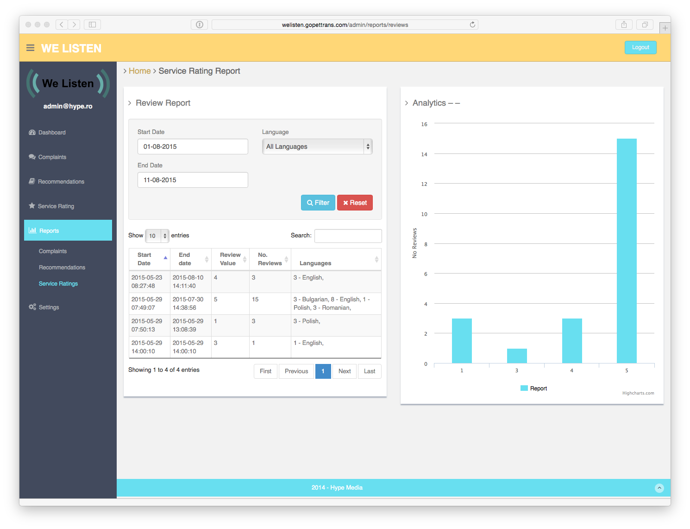Reload the page with browser refresh icon
The height and width of the screenshot is (529, 690).
point(472,25)
